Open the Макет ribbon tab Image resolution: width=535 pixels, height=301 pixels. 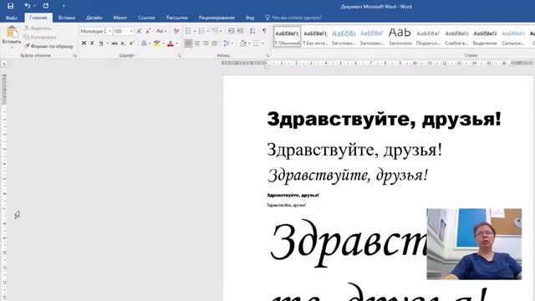click(x=120, y=18)
